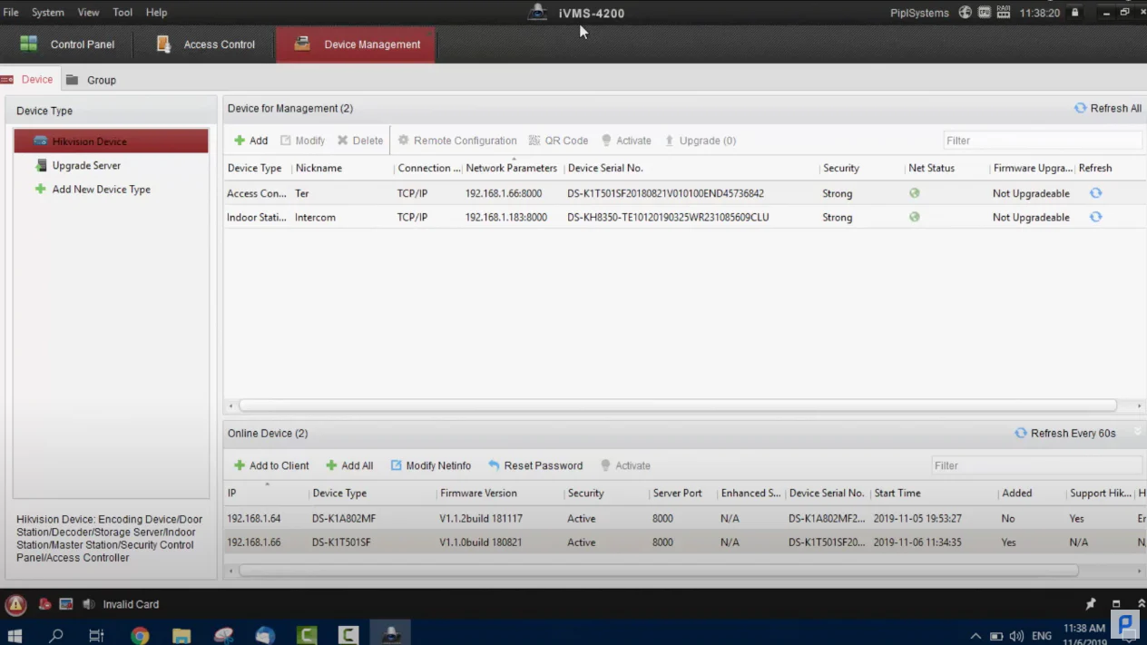Refresh the Intercom indoor station row
This screenshot has height=645, width=1147.
[1095, 217]
